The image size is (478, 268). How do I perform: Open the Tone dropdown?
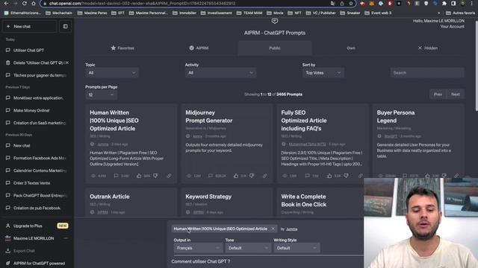pos(247,248)
